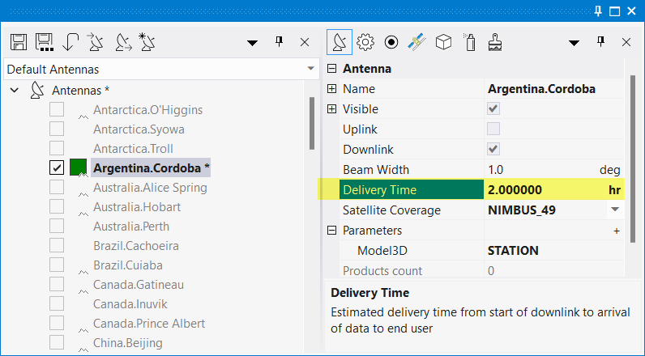Select Canada.Gatineau in the antenna tree
645x356 pixels.
[x=139, y=285]
